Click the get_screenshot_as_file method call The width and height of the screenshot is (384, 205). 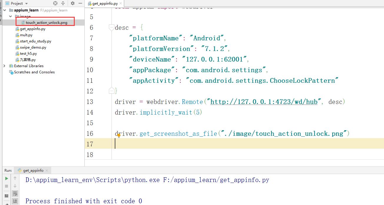coord(178,133)
